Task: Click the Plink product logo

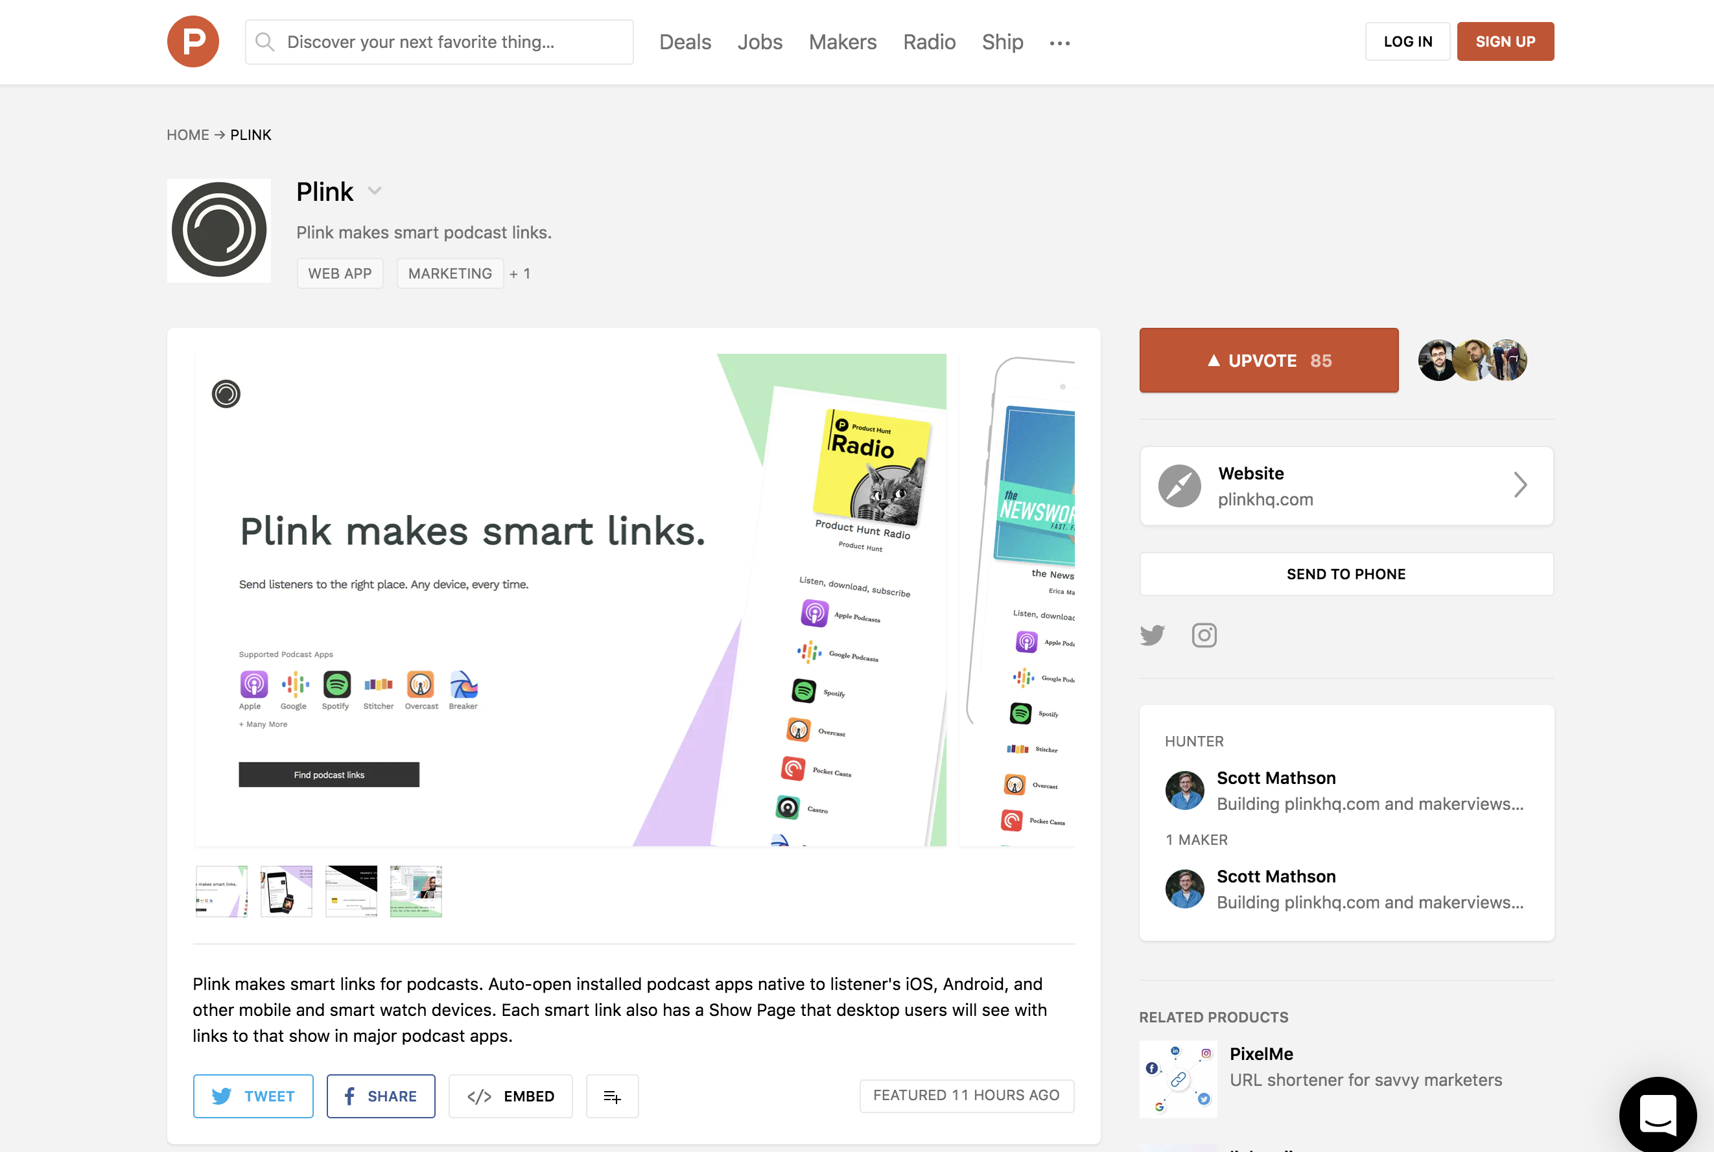Action: click(219, 230)
